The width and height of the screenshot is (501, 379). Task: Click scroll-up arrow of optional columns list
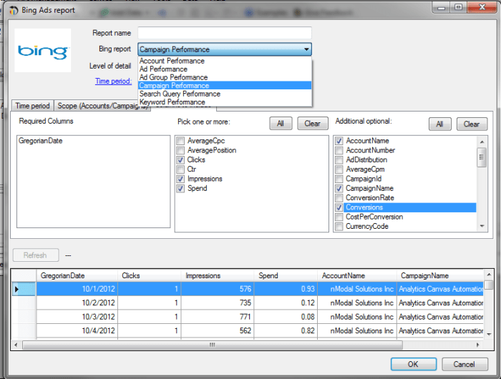coord(482,142)
